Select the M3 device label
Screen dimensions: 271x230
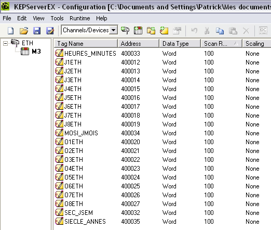coord(36,52)
